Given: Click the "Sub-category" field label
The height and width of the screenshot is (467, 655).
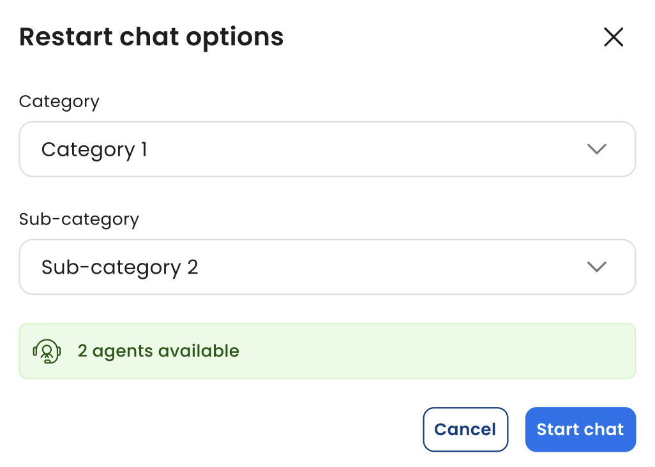Looking at the screenshot, I should pyautogui.click(x=79, y=219).
